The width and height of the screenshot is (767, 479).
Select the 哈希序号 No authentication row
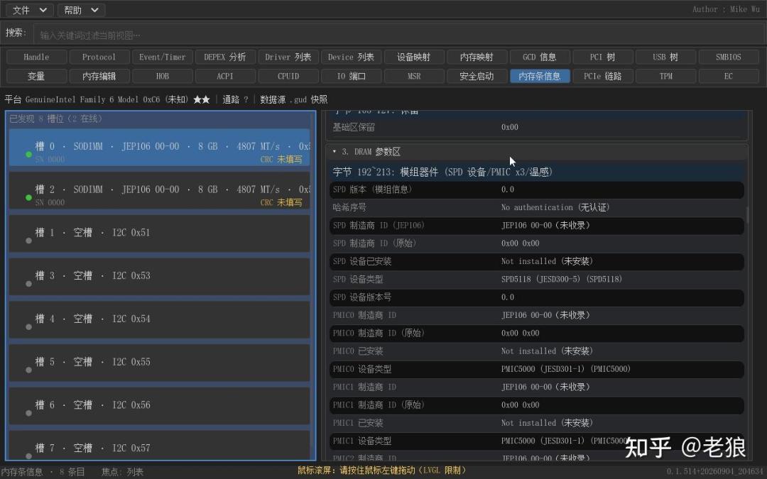click(x=537, y=208)
